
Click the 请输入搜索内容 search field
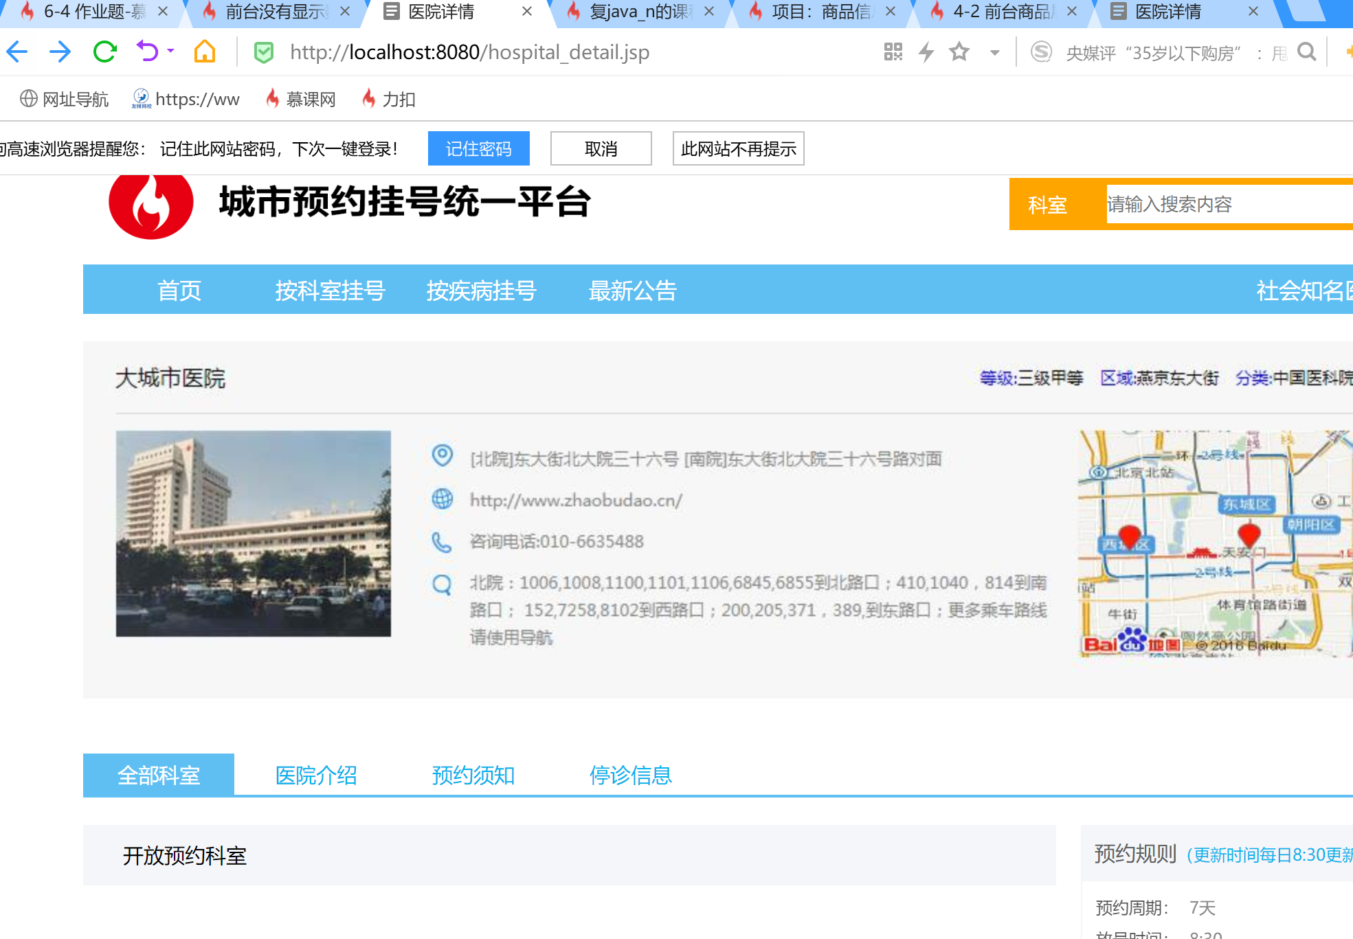(1229, 204)
